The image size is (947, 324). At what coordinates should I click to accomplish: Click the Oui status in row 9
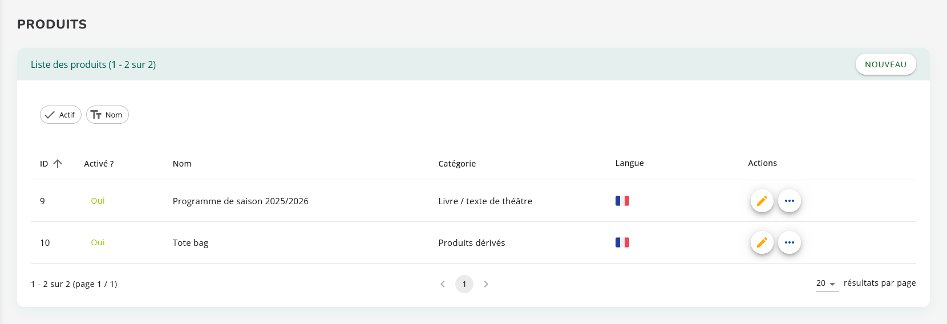[98, 201]
